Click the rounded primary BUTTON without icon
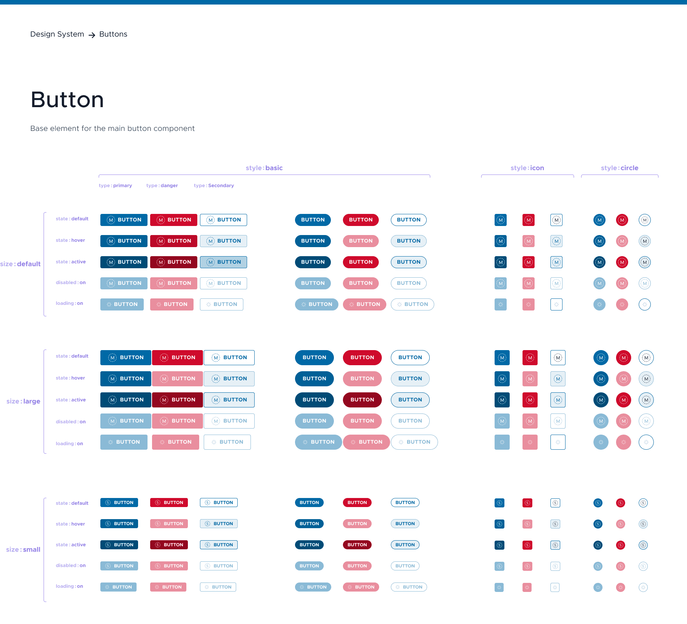This screenshot has width=687, height=624. pyautogui.click(x=313, y=220)
